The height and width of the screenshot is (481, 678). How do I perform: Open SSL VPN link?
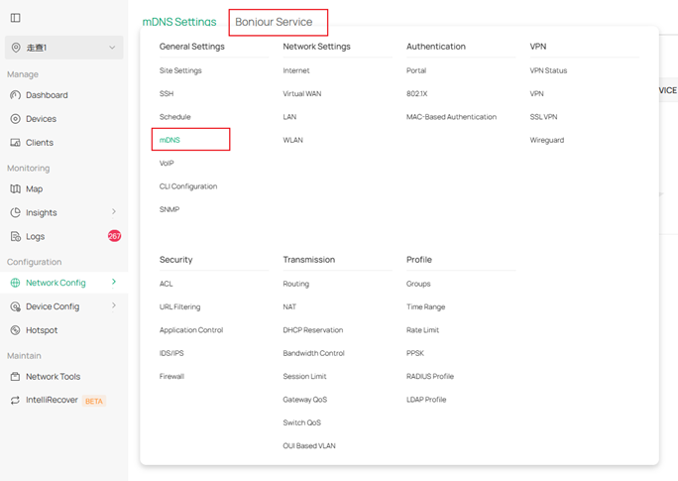coord(543,117)
